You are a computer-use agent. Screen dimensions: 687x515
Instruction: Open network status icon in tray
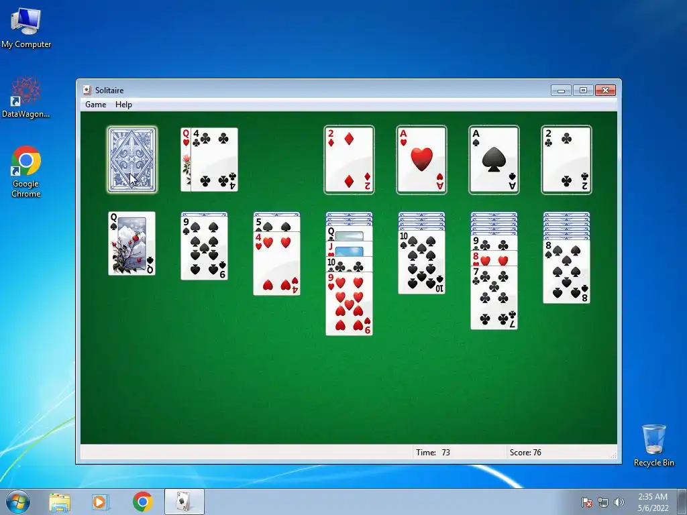point(603,502)
